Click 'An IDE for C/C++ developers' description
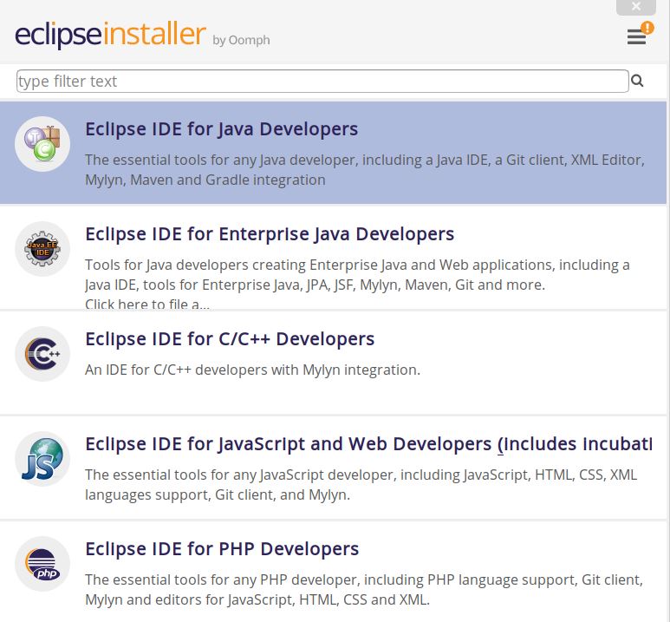The width and height of the screenshot is (670, 622). [252, 370]
